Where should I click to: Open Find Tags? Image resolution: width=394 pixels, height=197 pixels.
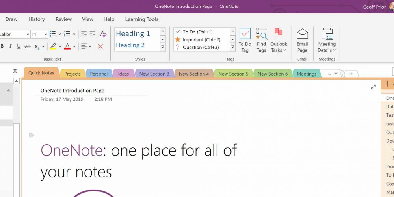(x=261, y=41)
